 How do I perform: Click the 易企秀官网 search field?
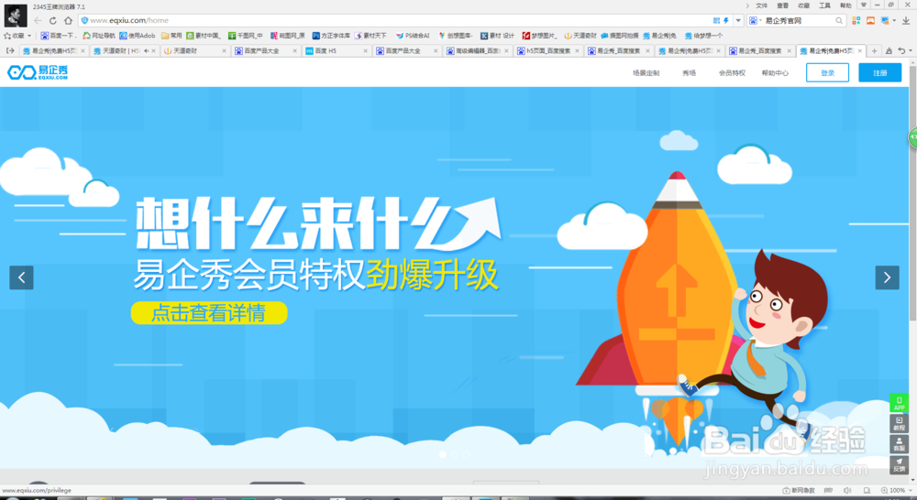coord(799,20)
